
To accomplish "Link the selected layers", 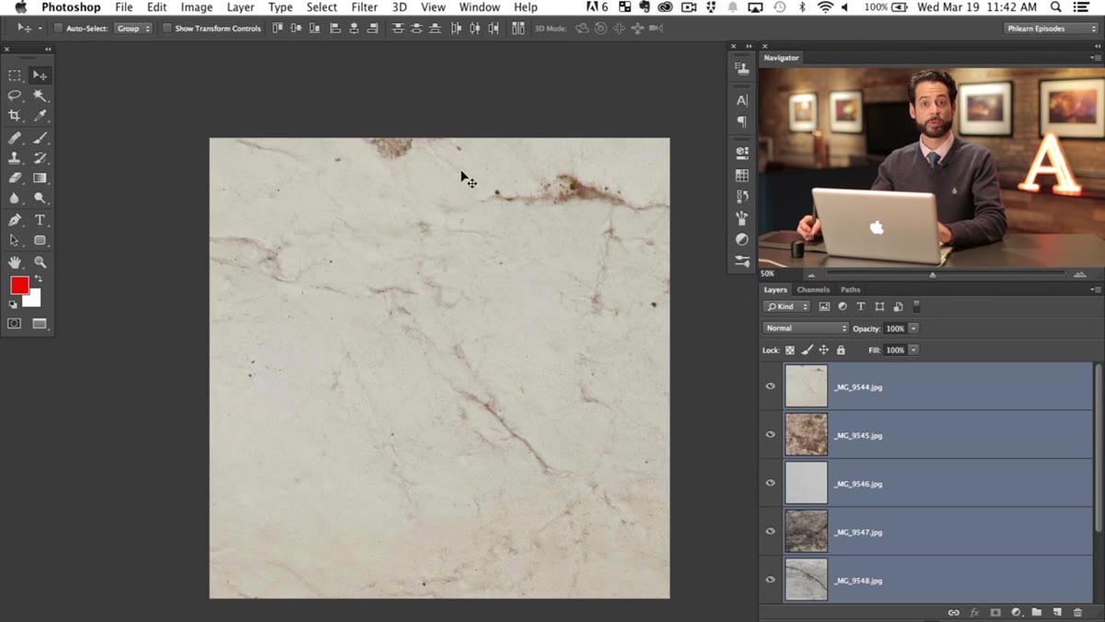I will 953,613.
